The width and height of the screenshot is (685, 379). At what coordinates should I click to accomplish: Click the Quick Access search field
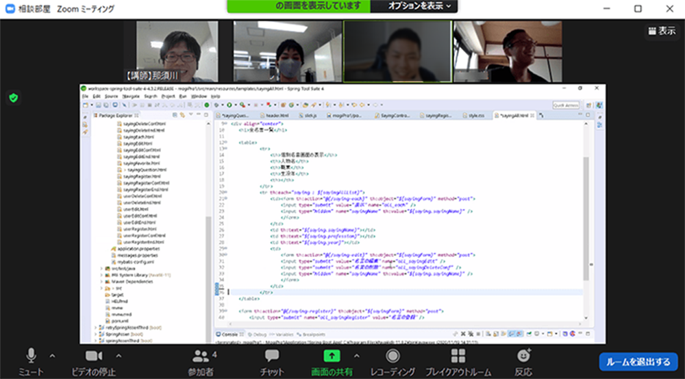point(566,106)
